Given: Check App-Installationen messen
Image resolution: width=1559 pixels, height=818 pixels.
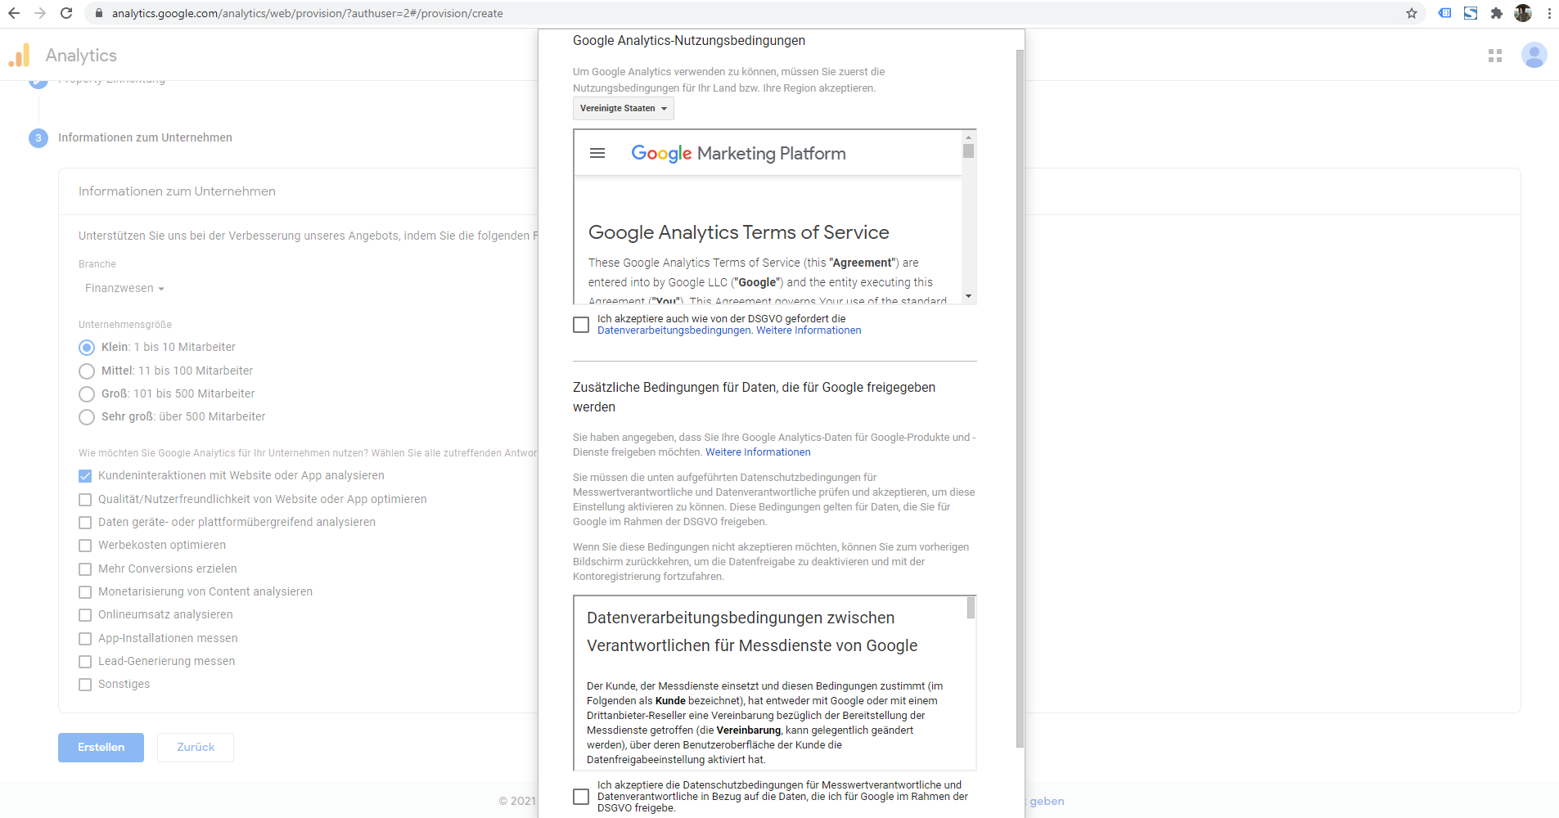Looking at the screenshot, I should [x=85, y=639].
